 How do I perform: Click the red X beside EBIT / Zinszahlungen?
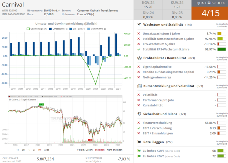[x=139, y=133]
